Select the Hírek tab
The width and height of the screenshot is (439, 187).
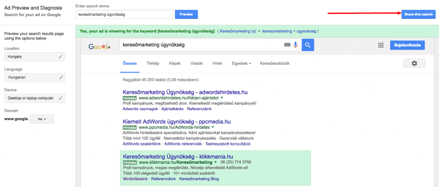[217, 63]
